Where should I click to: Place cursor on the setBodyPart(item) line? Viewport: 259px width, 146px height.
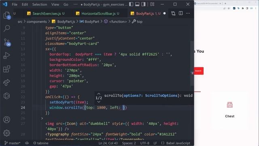69,102
